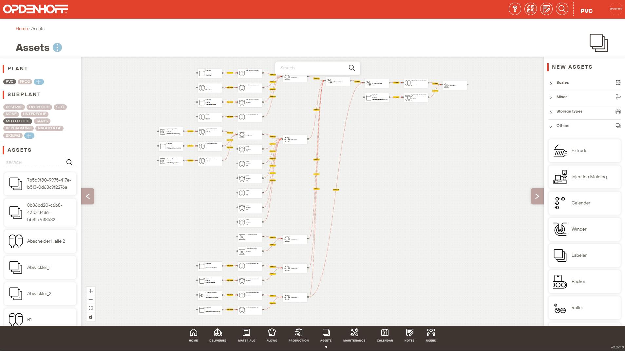Image resolution: width=625 pixels, height=351 pixels.
Task: Choose the Roller asset icon
Action: [x=584, y=307]
